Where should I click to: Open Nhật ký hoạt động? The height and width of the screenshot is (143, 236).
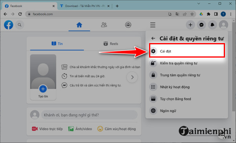pos(186,87)
